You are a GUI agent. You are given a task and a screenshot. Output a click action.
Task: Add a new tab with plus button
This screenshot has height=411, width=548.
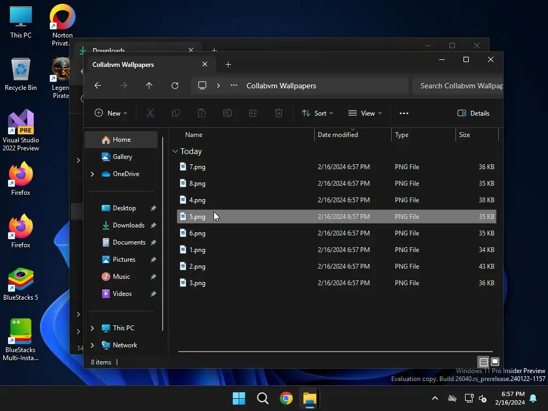pyautogui.click(x=228, y=65)
